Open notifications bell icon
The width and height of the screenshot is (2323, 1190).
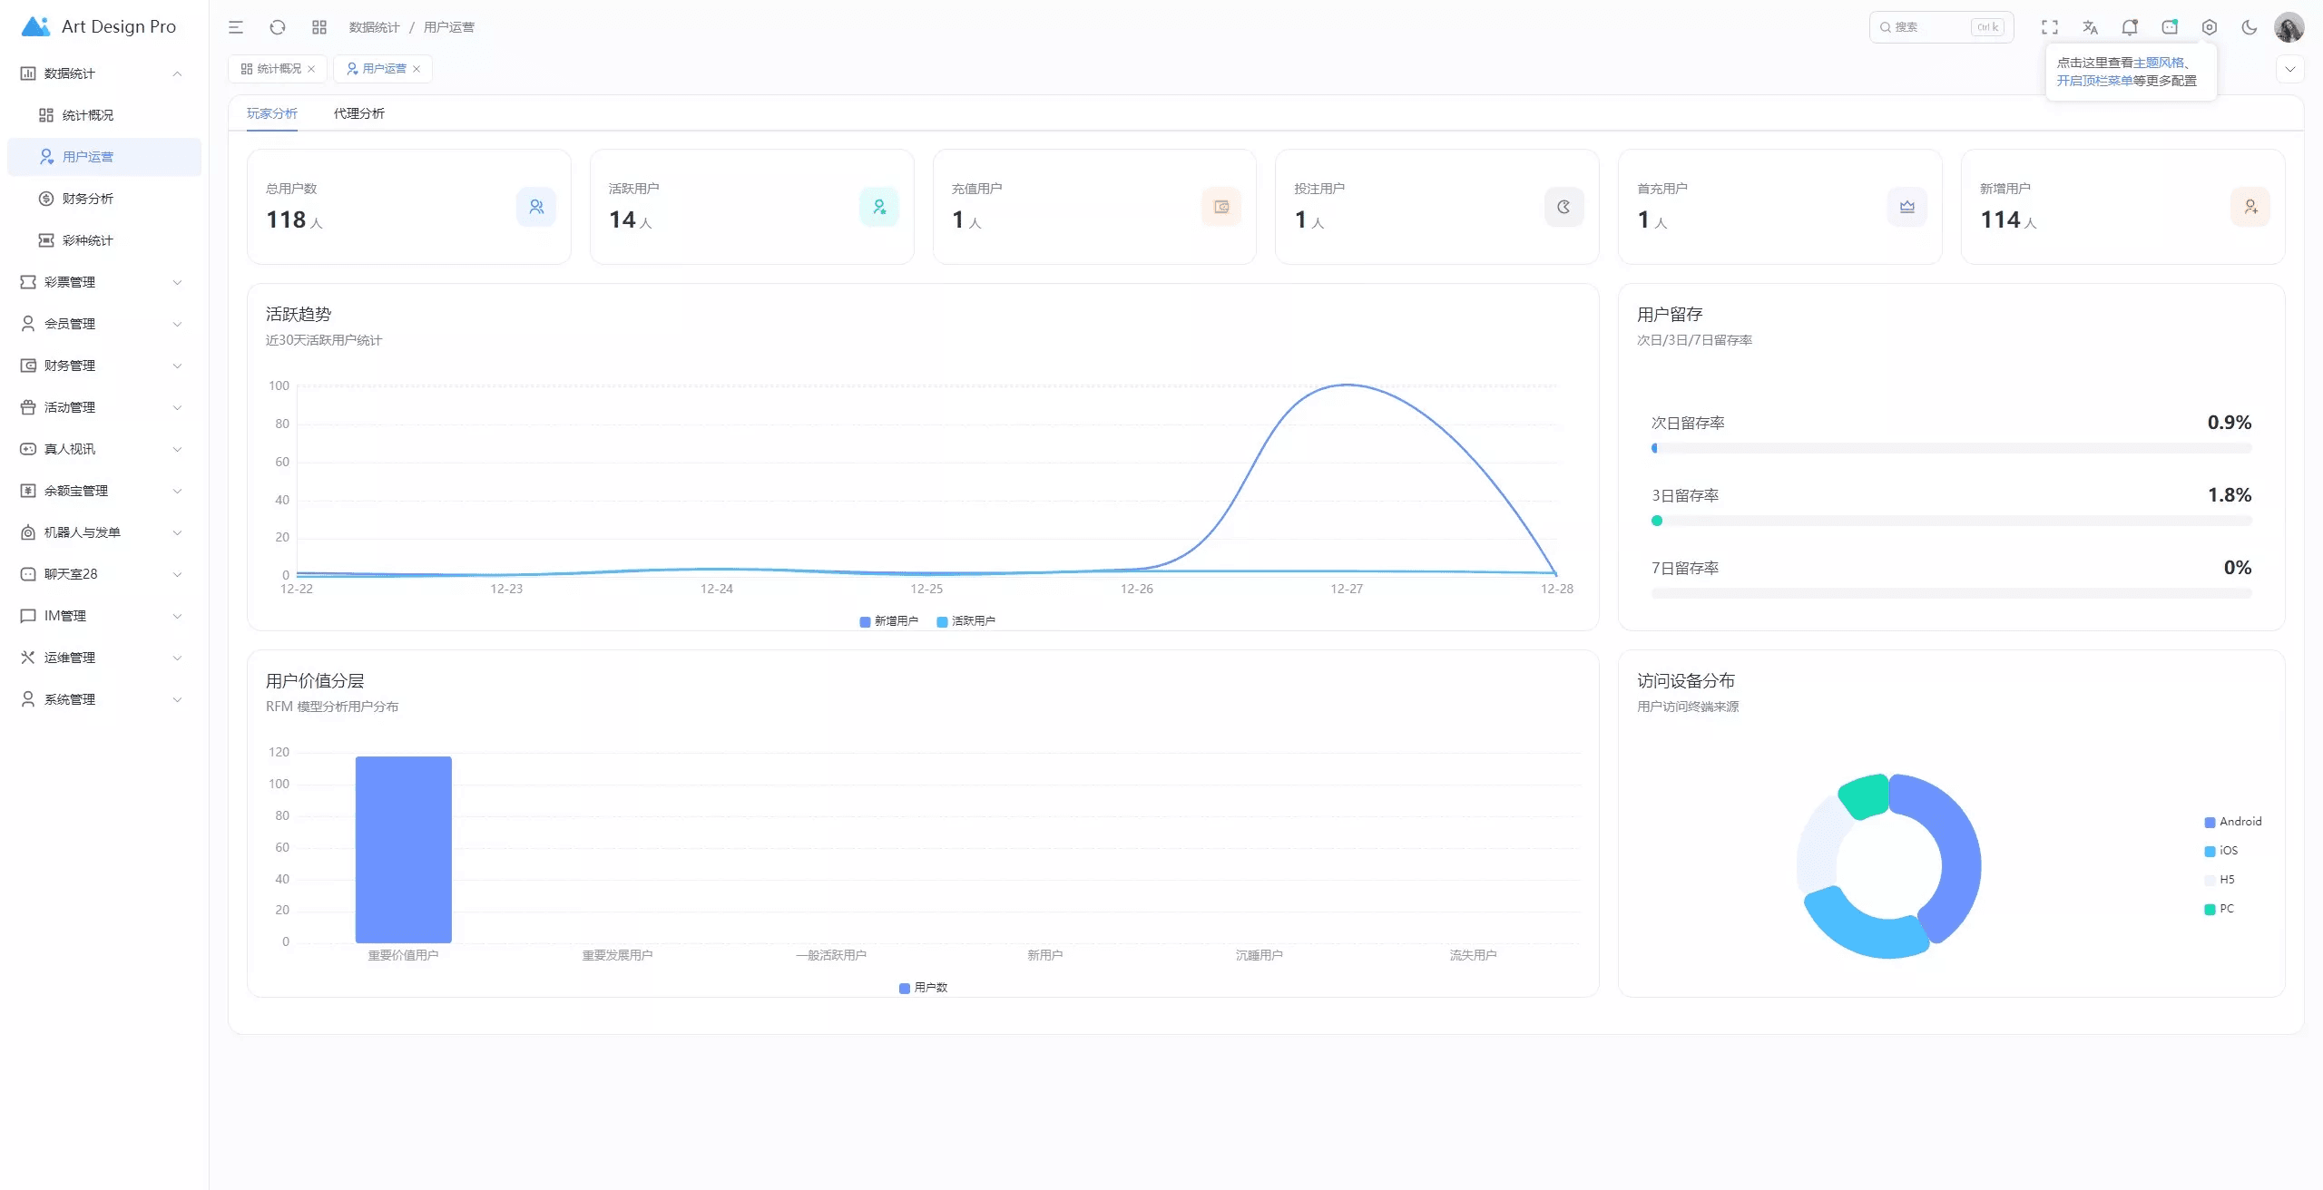2130,27
